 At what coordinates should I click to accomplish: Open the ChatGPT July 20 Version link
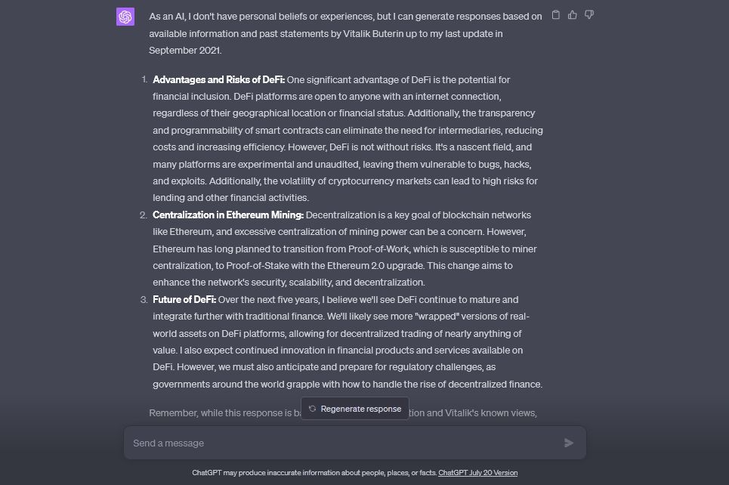[x=477, y=472]
